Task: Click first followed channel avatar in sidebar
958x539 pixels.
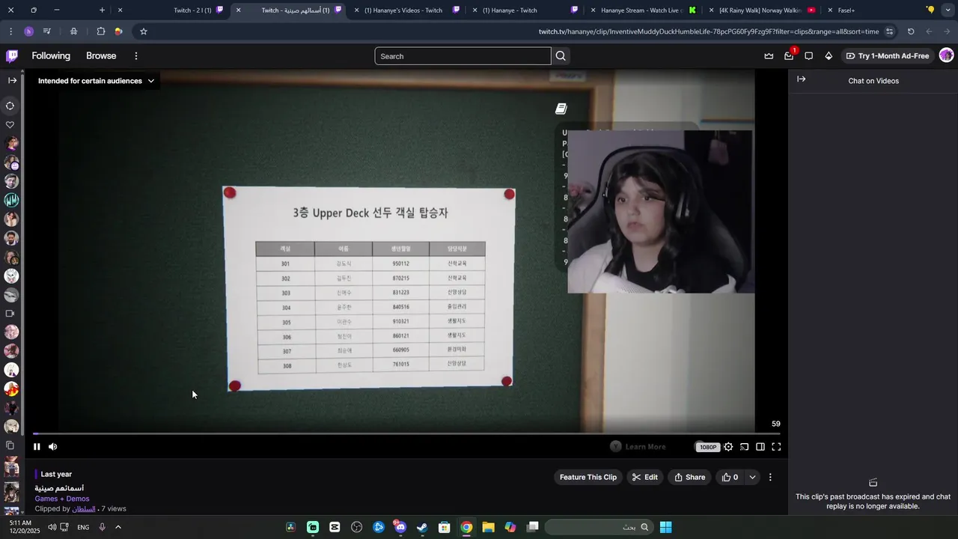Action: 11,144
